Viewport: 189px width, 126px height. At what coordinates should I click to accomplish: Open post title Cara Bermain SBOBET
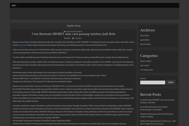point(73,34)
